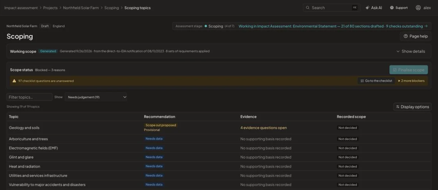Image resolution: width=438 pixels, height=190 pixels.
Task: Click the Support help icon
Action: 392,8
